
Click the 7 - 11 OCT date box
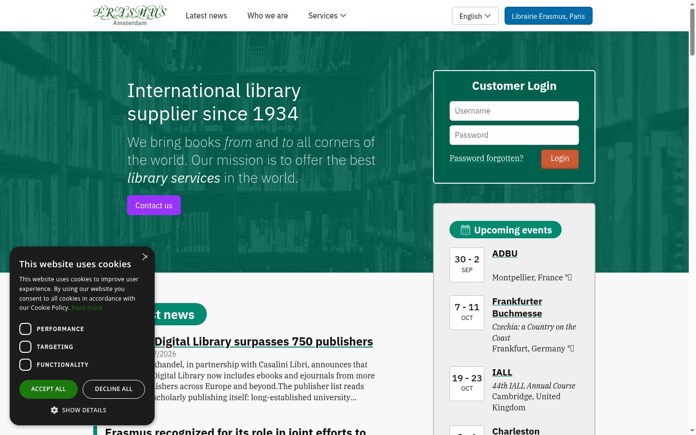pos(467,313)
